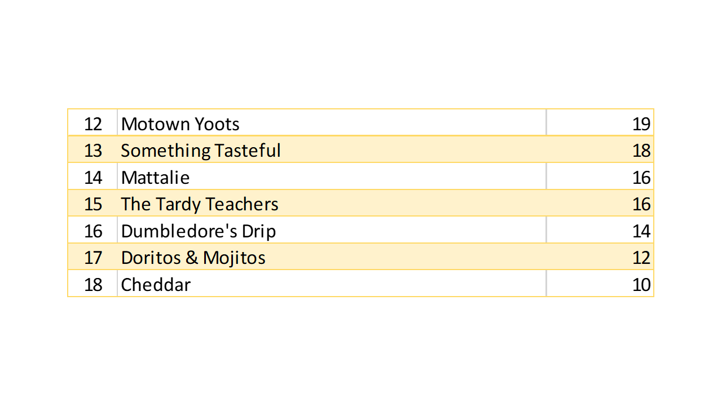Select rank number 17 beside Doritos & Mojitos
Viewport: 722px width, 406px height.
point(93,258)
